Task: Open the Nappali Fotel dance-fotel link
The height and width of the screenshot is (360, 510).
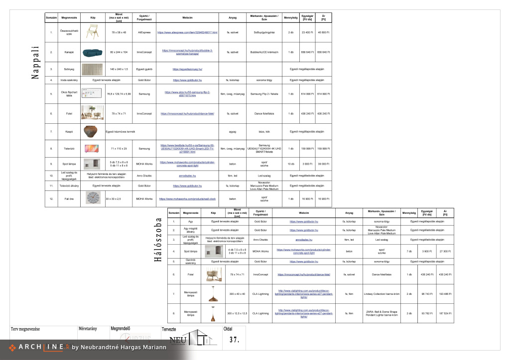Action: click(x=187, y=113)
